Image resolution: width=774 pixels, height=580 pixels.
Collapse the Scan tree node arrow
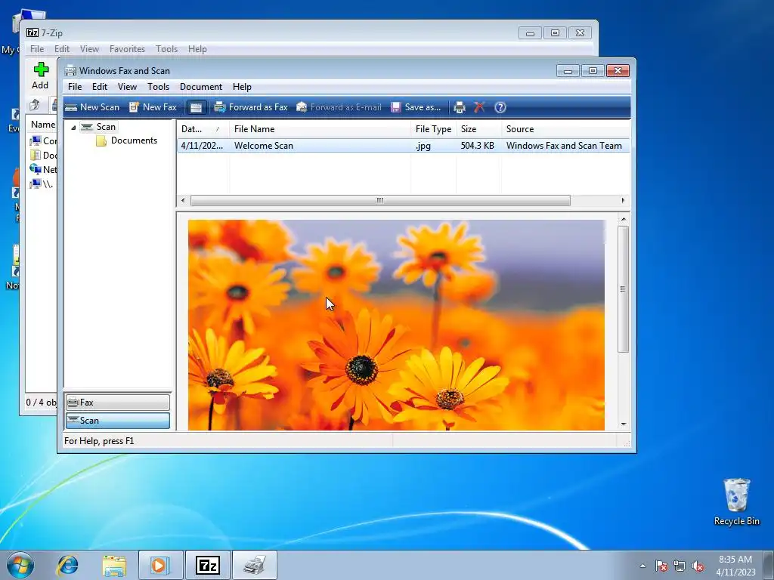coord(73,127)
